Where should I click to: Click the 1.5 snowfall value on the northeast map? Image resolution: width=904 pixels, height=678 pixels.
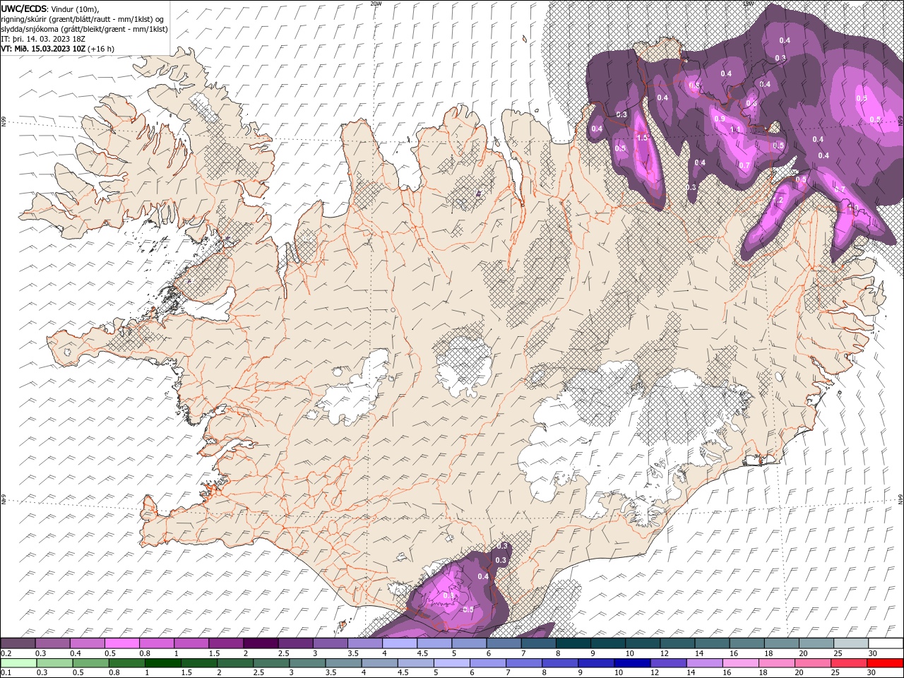[642, 138]
